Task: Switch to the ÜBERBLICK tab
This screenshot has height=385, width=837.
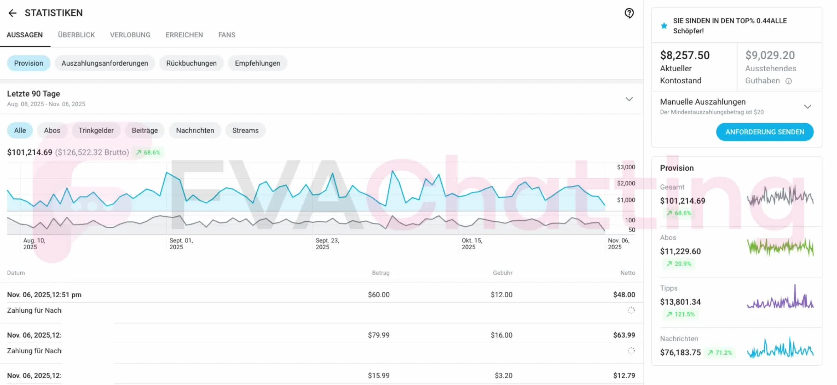Action: click(76, 35)
